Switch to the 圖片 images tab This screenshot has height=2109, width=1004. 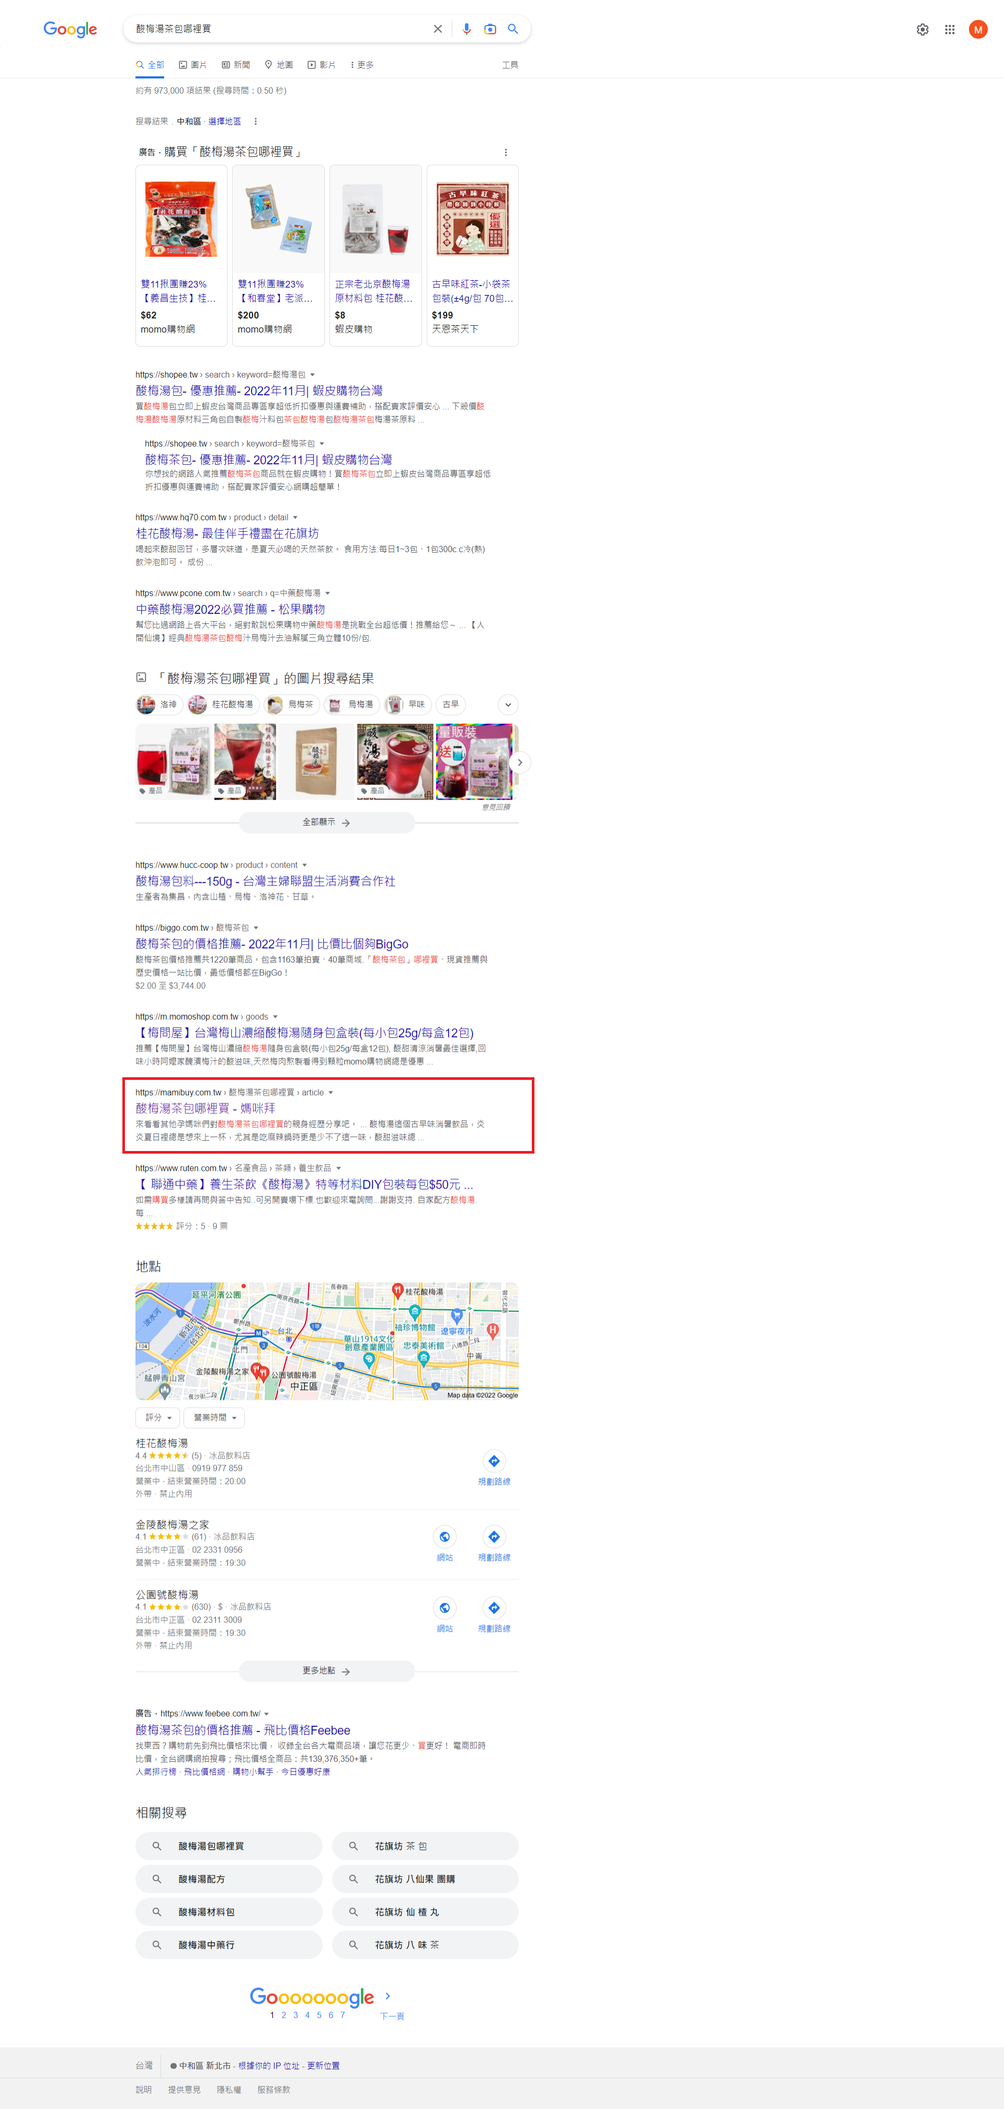(193, 65)
